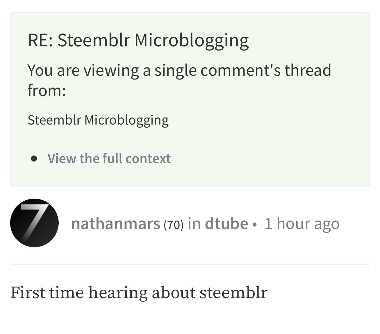Image resolution: width=380 pixels, height=334 pixels.
Task: Click the dot separator after dtube
Action: (x=254, y=224)
